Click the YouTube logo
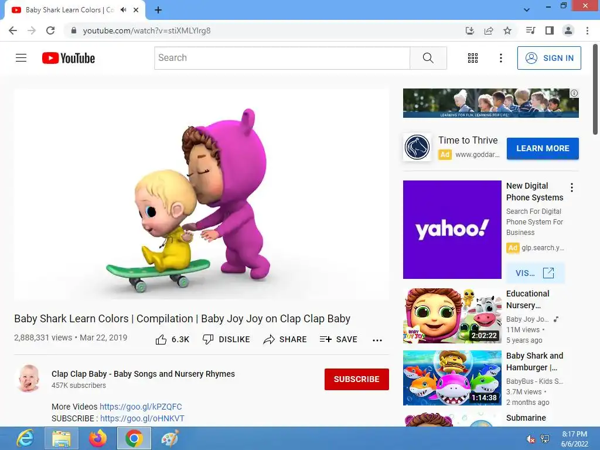 pos(69,58)
